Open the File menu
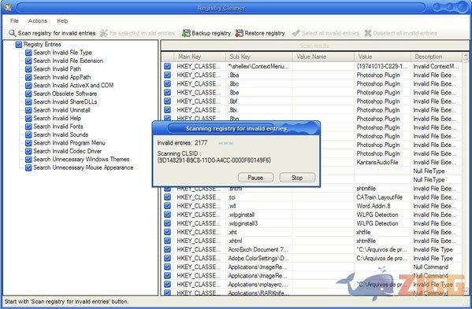 [14, 20]
